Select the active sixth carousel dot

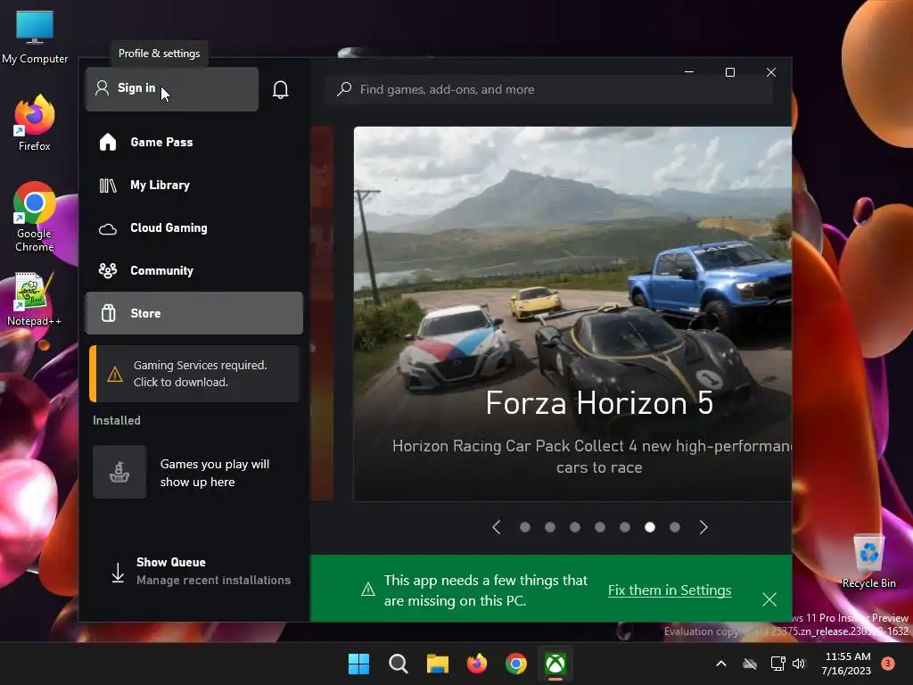[650, 527]
